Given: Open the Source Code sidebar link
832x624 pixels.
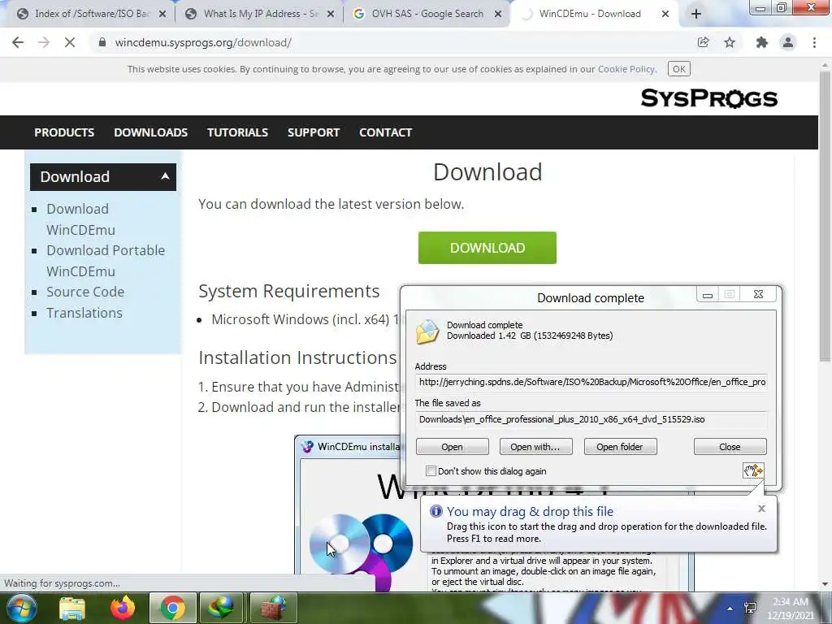Looking at the screenshot, I should click(85, 292).
